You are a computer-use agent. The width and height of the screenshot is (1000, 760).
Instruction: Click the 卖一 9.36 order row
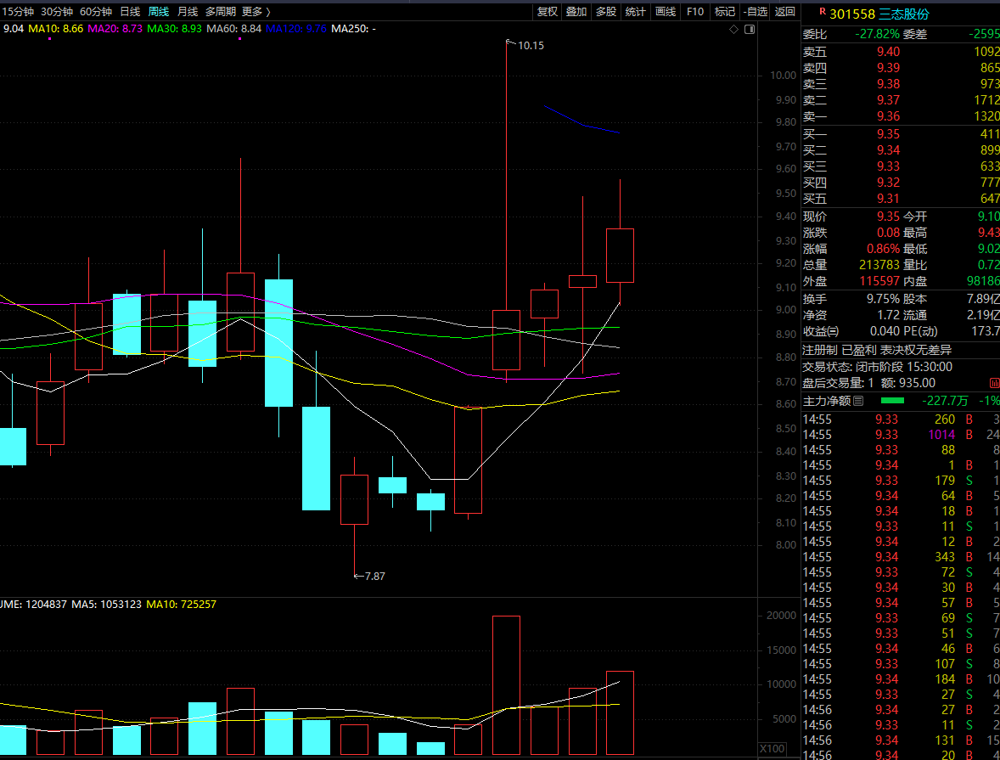[x=901, y=116]
